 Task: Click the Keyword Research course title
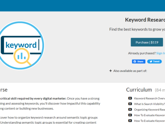point(145,20)
